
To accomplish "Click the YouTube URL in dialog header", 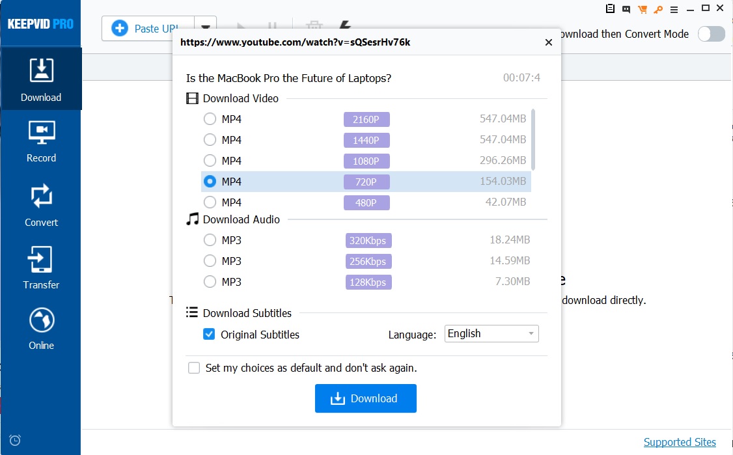I will pos(296,42).
